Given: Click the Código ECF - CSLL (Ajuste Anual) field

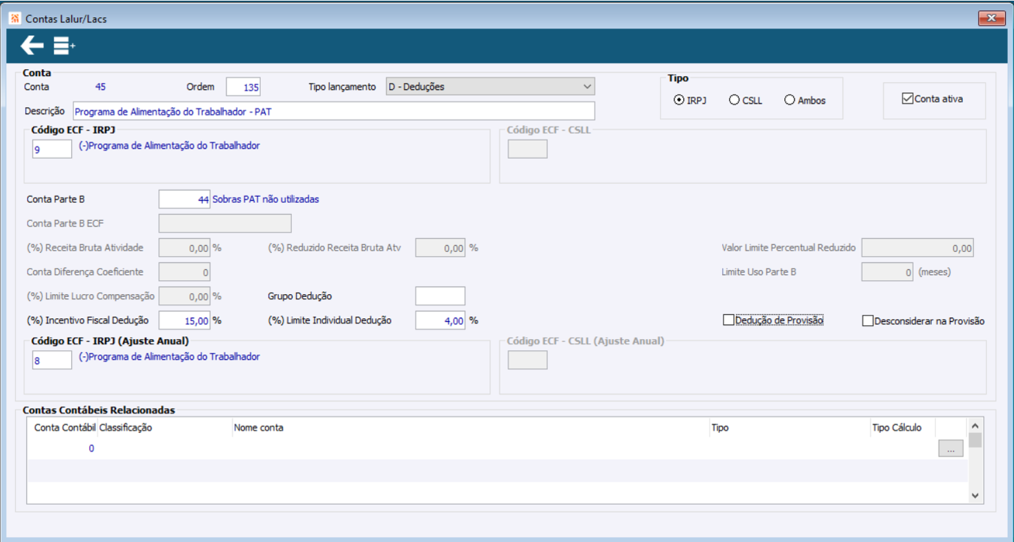Looking at the screenshot, I should (527, 360).
